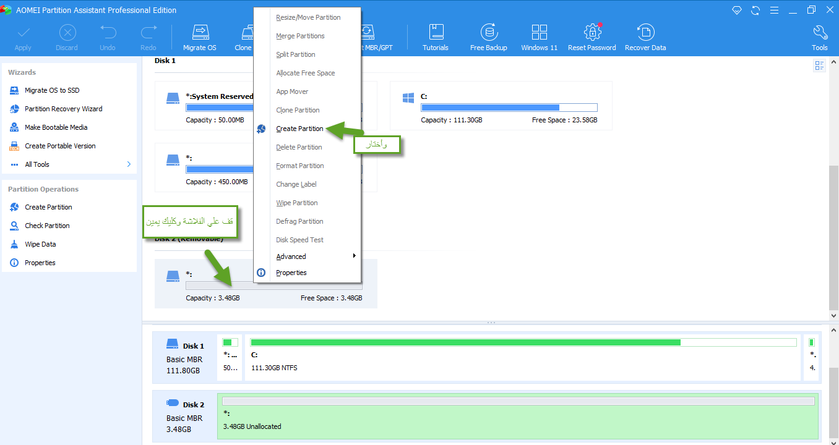Choose Create Partition in context menu
The height and width of the screenshot is (445, 839).
[299, 129]
